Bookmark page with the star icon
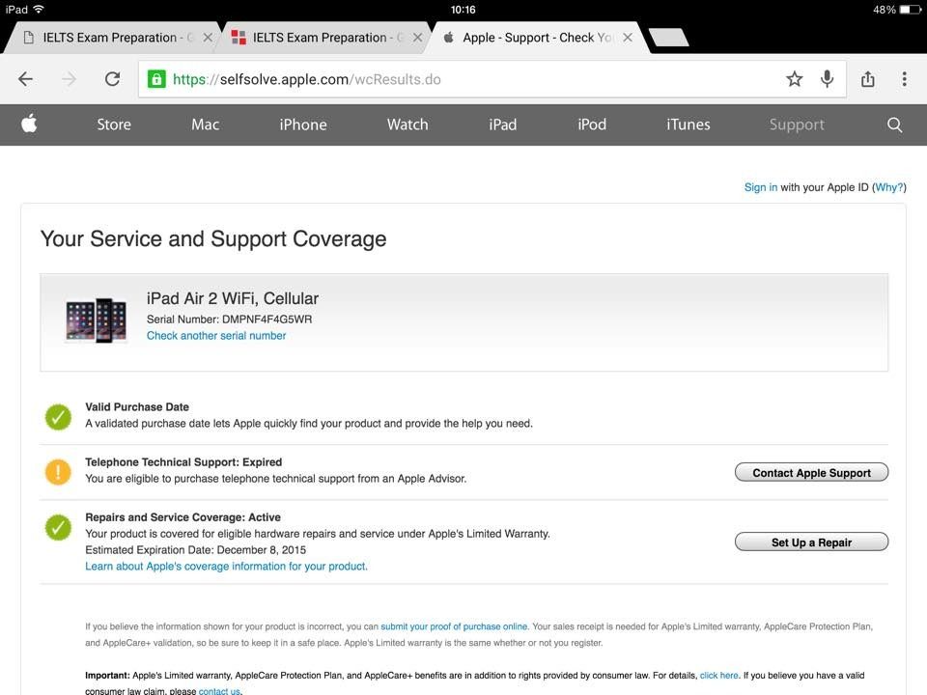 tap(794, 79)
